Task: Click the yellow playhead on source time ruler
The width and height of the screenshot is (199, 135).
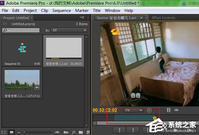Action: point(155,118)
